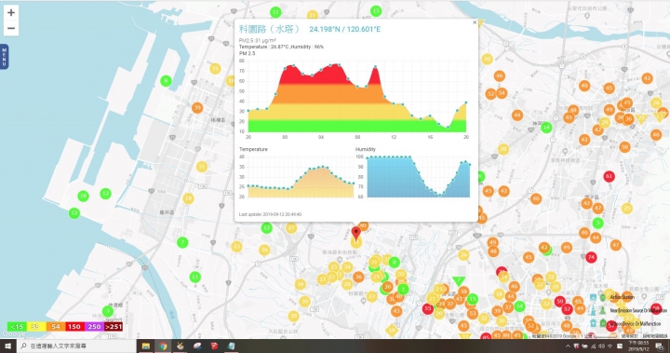Zoom out on the map

11,29
